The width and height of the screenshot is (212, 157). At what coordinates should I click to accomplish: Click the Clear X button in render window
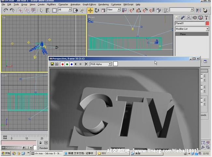click(x=86, y=64)
